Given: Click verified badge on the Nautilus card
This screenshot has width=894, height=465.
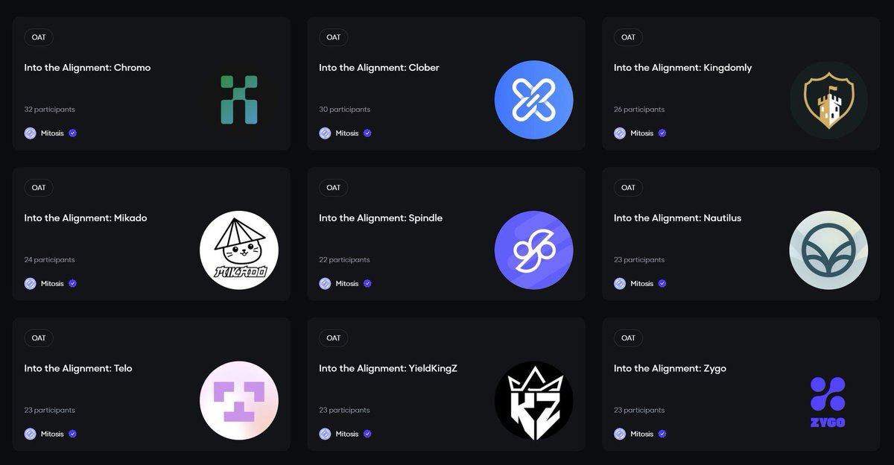Looking at the screenshot, I should pos(662,284).
